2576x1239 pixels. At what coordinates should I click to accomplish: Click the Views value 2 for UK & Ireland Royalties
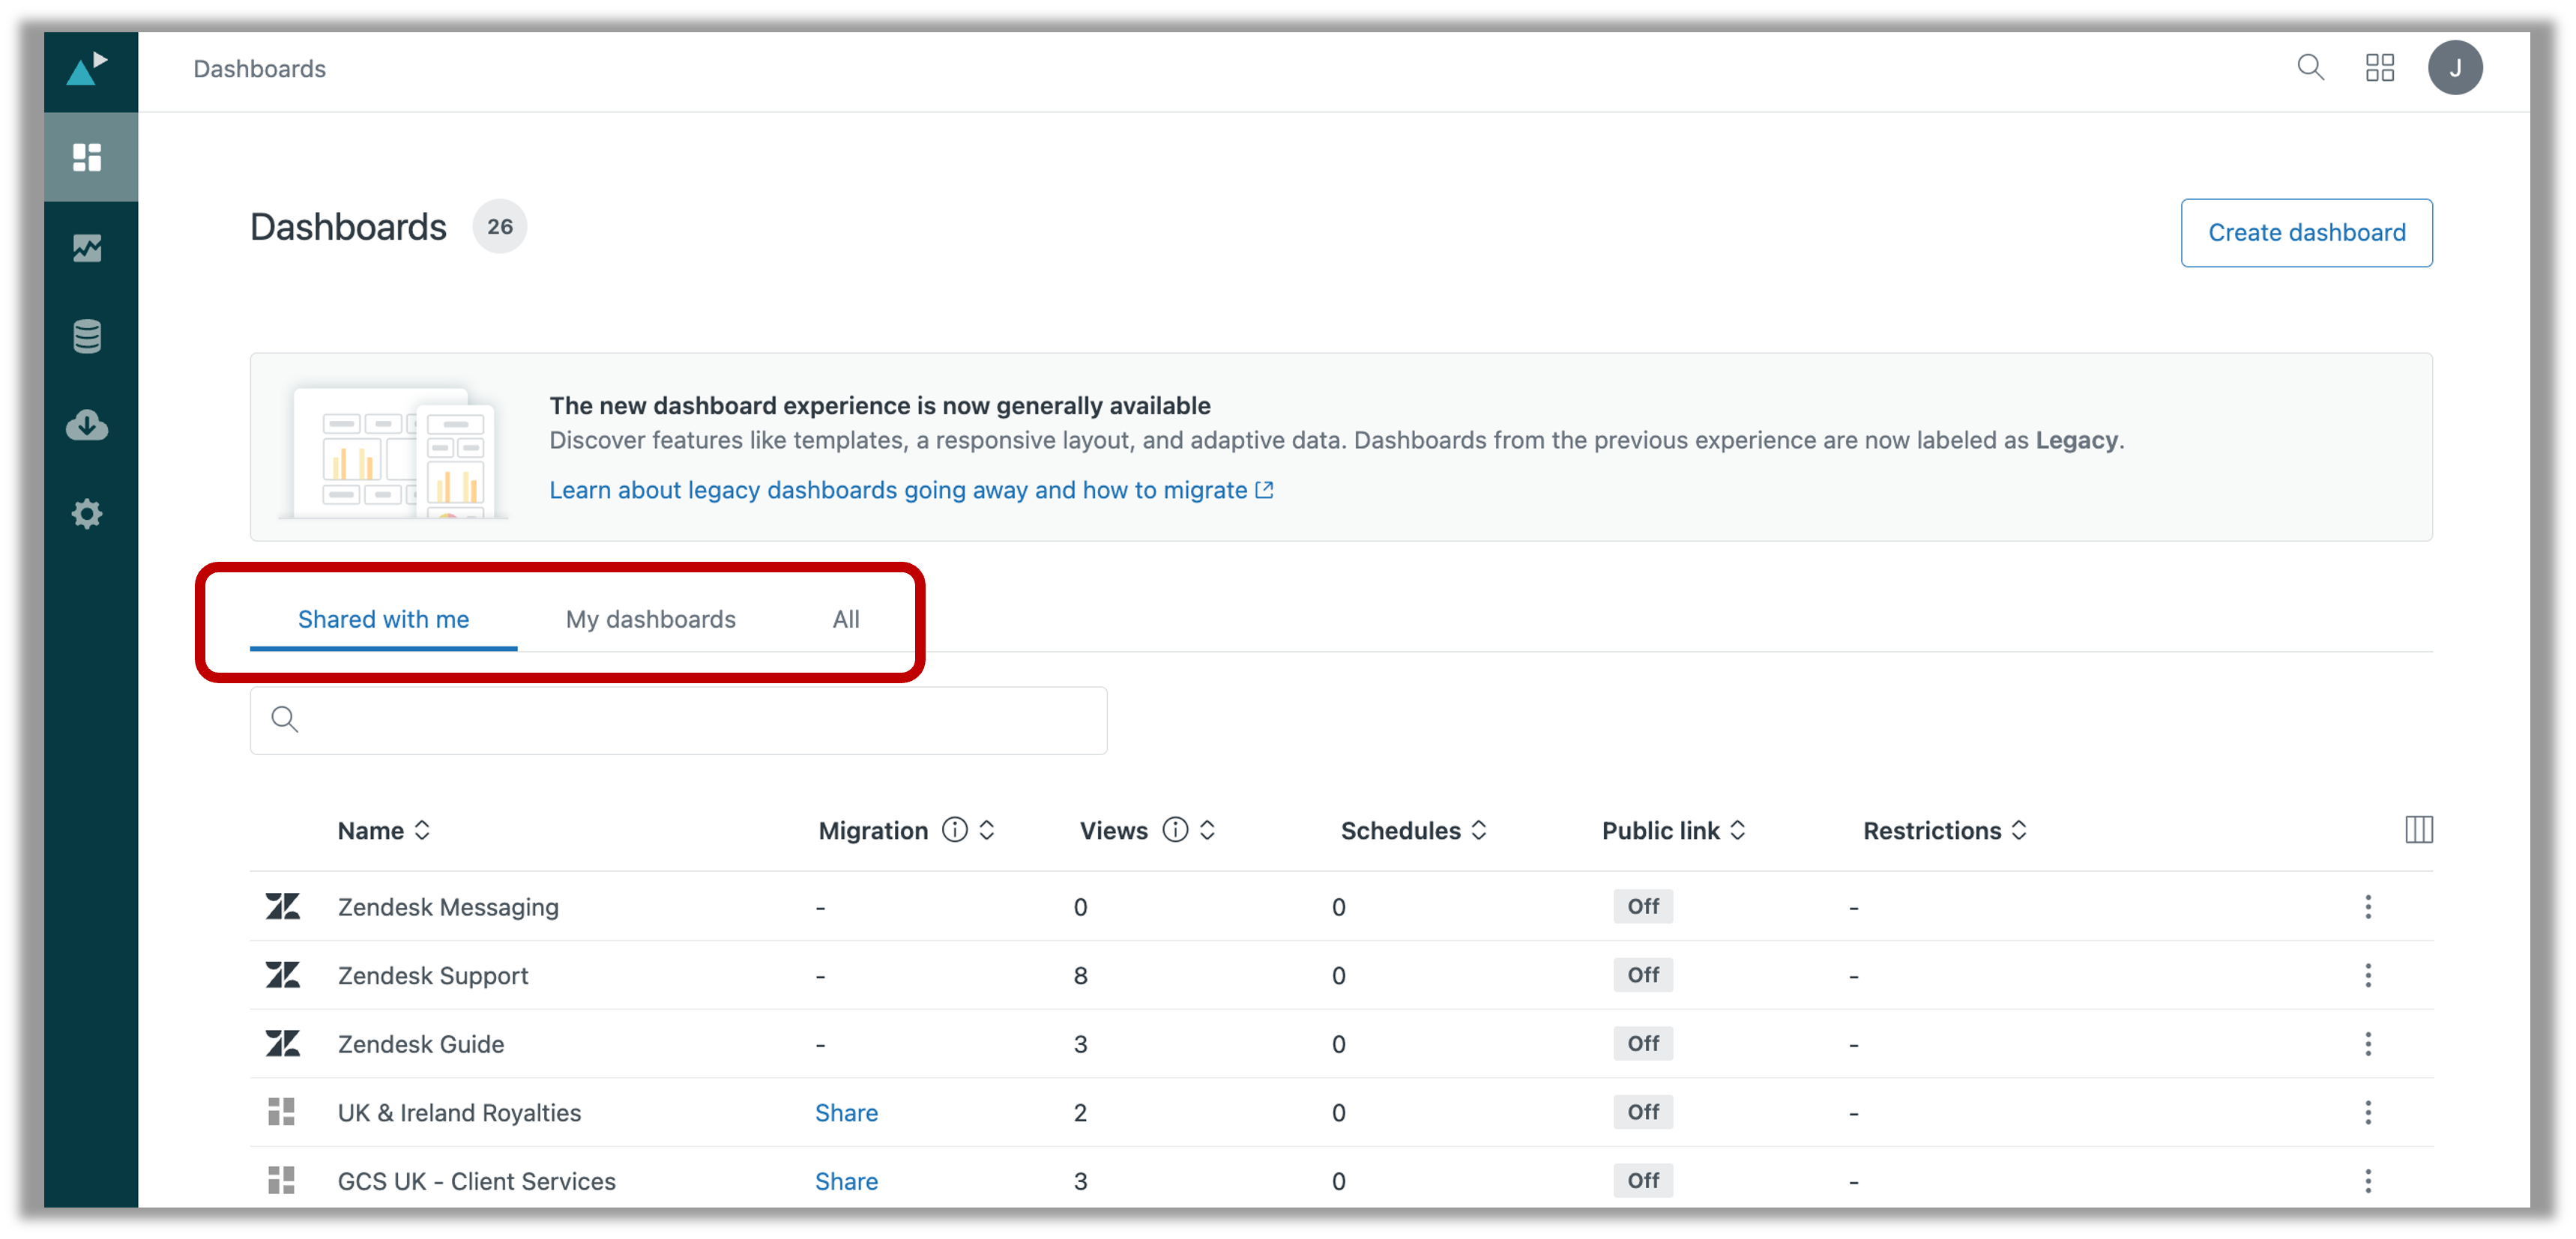(1080, 1112)
